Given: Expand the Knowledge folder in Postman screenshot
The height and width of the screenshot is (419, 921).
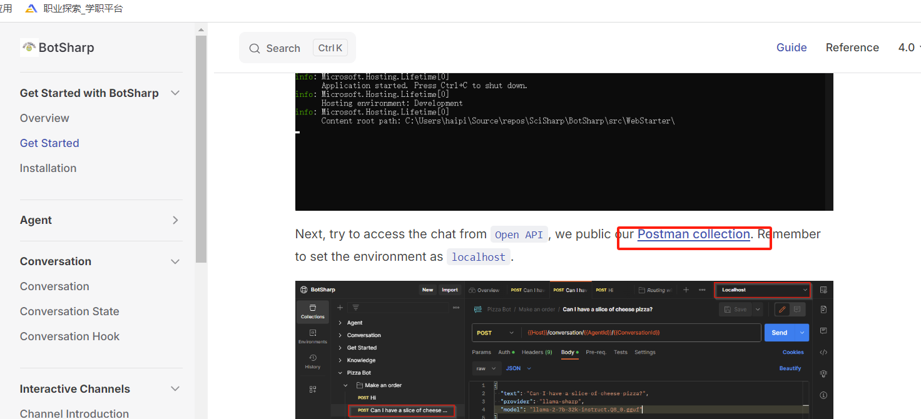Looking at the screenshot, I should 340,360.
